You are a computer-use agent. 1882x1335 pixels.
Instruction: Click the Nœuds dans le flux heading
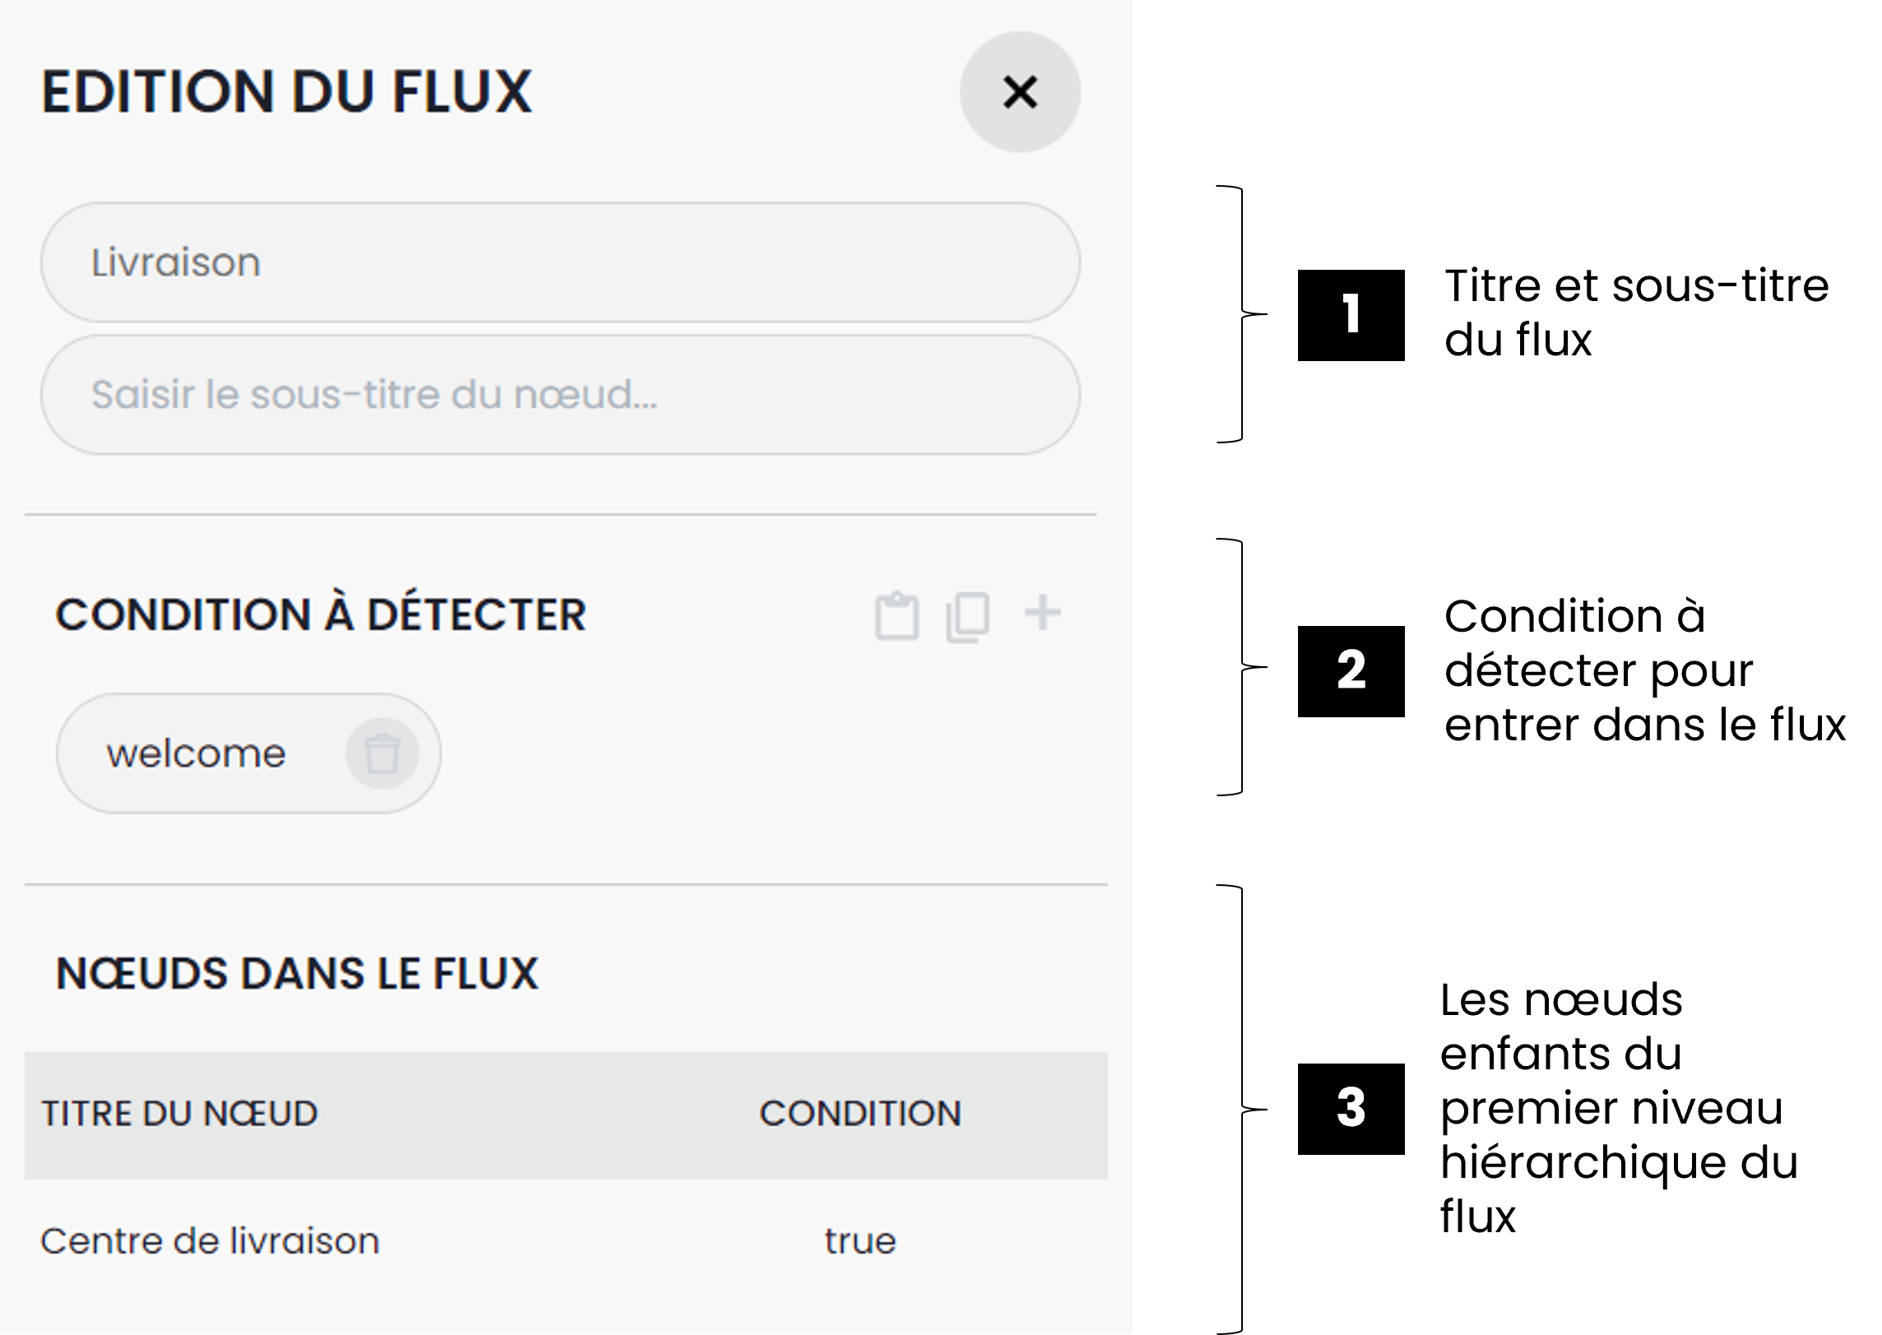[297, 974]
